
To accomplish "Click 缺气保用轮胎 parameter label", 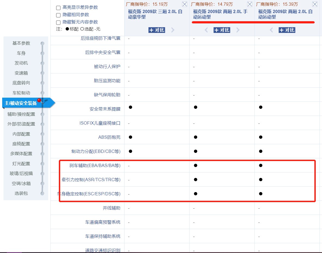I will pos(107,95).
